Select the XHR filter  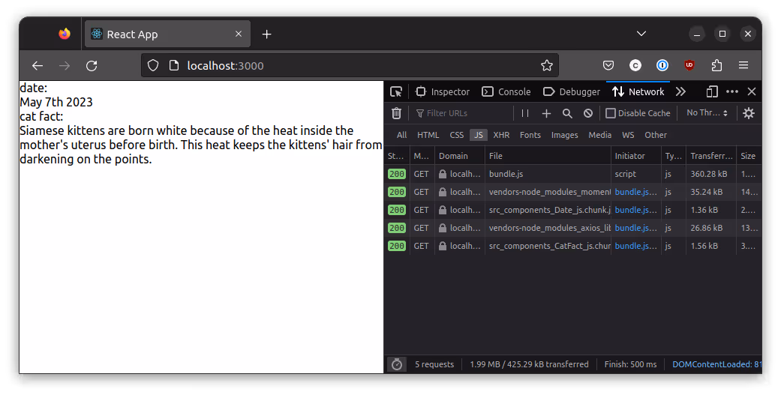click(x=501, y=135)
